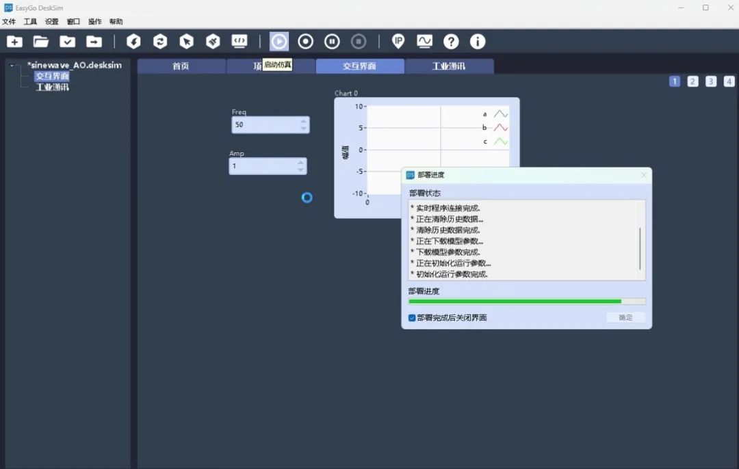Click the green deployment progress bar
Screen dimensions: 739x469
pos(526,301)
